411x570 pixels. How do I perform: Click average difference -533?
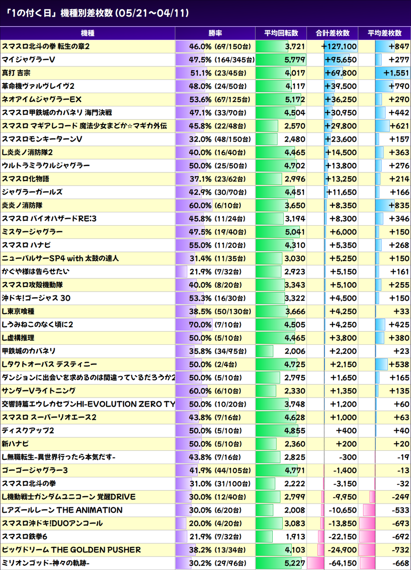coord(400,510)
